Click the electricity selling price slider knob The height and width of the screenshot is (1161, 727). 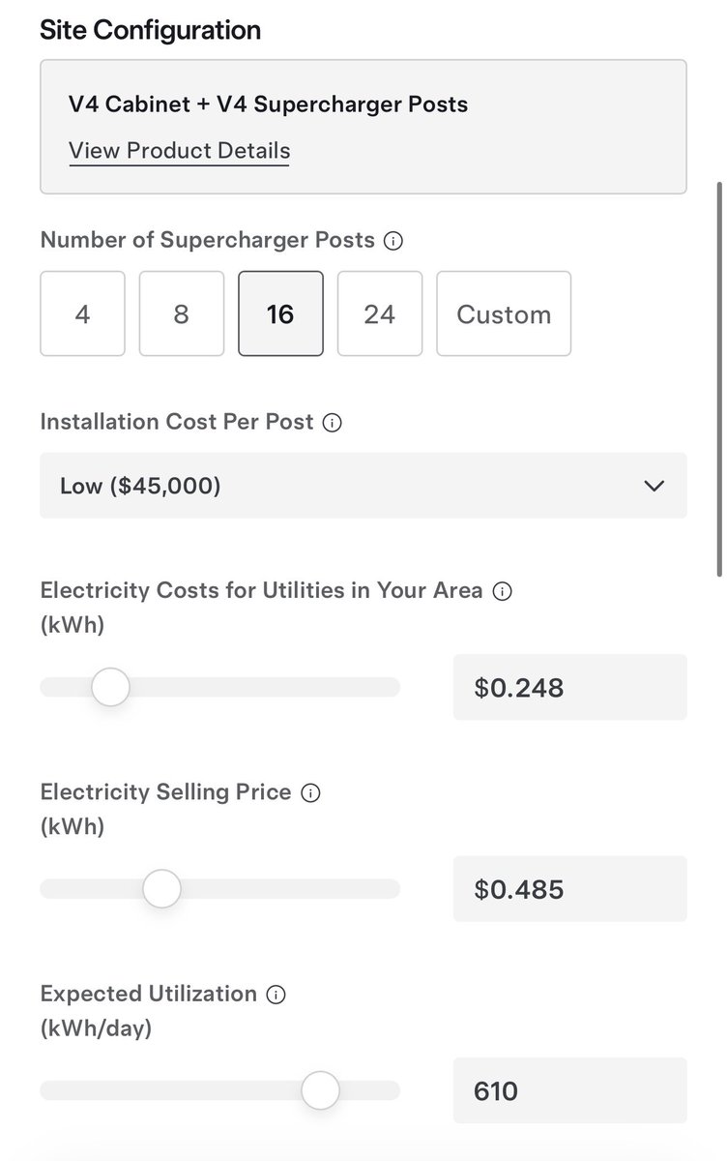(x=161, y=888)
